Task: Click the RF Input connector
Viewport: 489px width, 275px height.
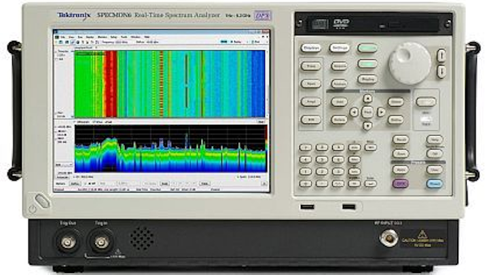Action: tap(389, 238)
